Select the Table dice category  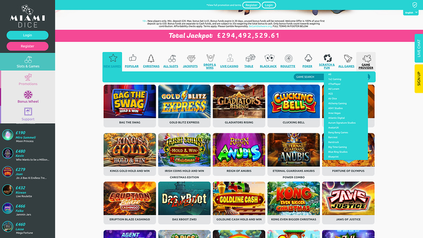(x=249, y=61)
